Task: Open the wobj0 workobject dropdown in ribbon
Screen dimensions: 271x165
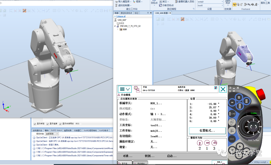Action: pos(222,2)
